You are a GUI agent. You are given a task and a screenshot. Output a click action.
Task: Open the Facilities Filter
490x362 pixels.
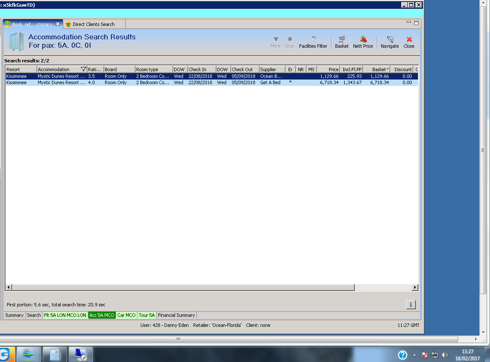(x=313, y=42)
